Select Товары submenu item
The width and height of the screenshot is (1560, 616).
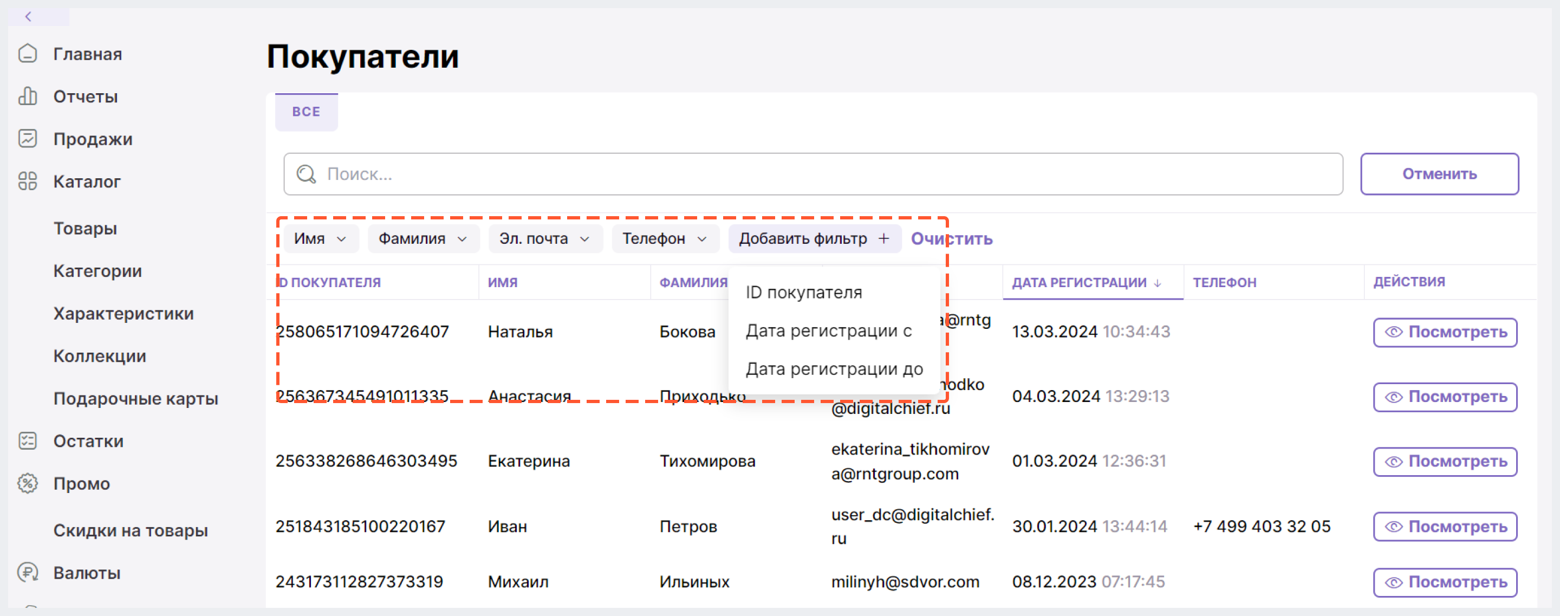coord(86,228)
